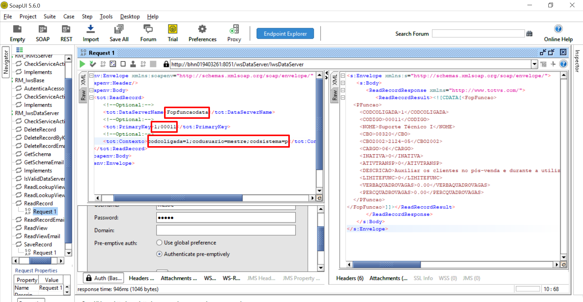The width and height of the screenshot is (583, 302).
Task: Switch to response Raw view tab
Action: tap(335, 95)
